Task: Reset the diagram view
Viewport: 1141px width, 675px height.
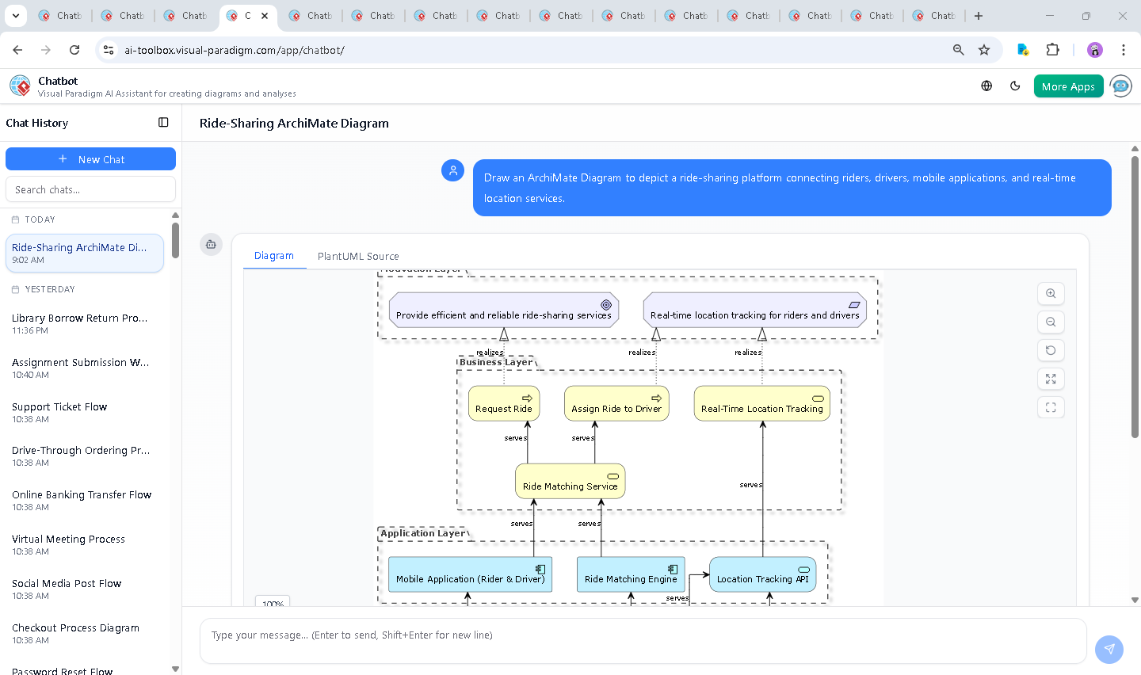Action: point(1051,351)
